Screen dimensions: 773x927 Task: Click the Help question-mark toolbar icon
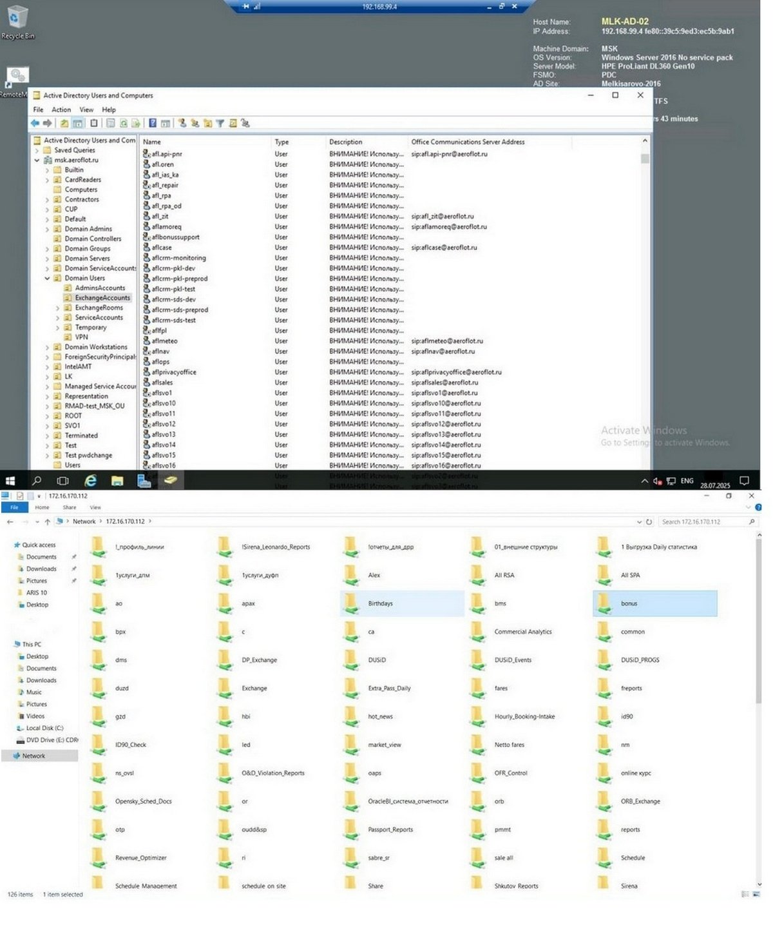153,123
